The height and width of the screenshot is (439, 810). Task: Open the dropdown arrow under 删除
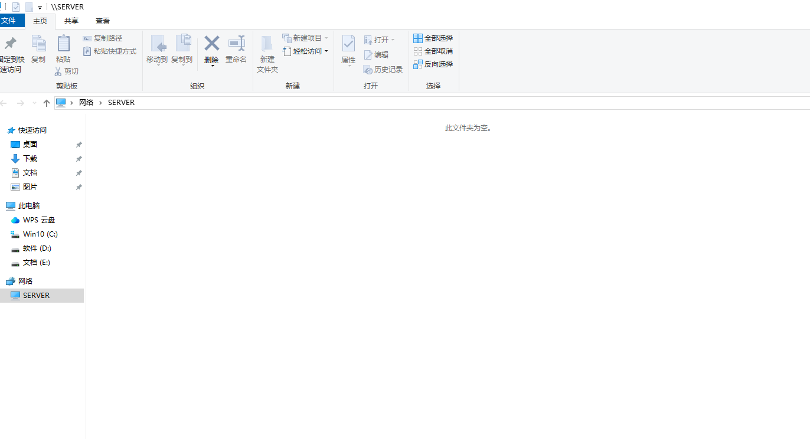pos(212,66)
